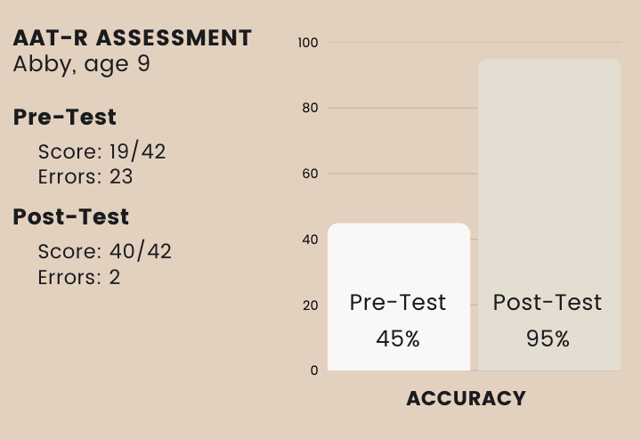Select the name Abby, age 9
This screenshot has height=440, width=641.
[x=82, y=65]
